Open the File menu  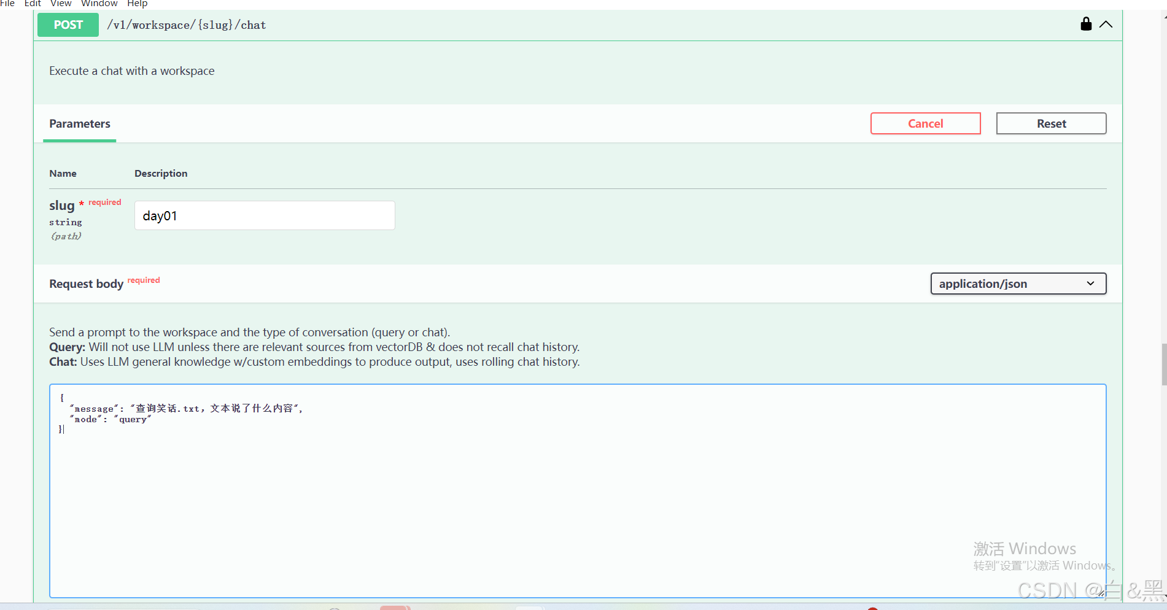click(7, 4)
